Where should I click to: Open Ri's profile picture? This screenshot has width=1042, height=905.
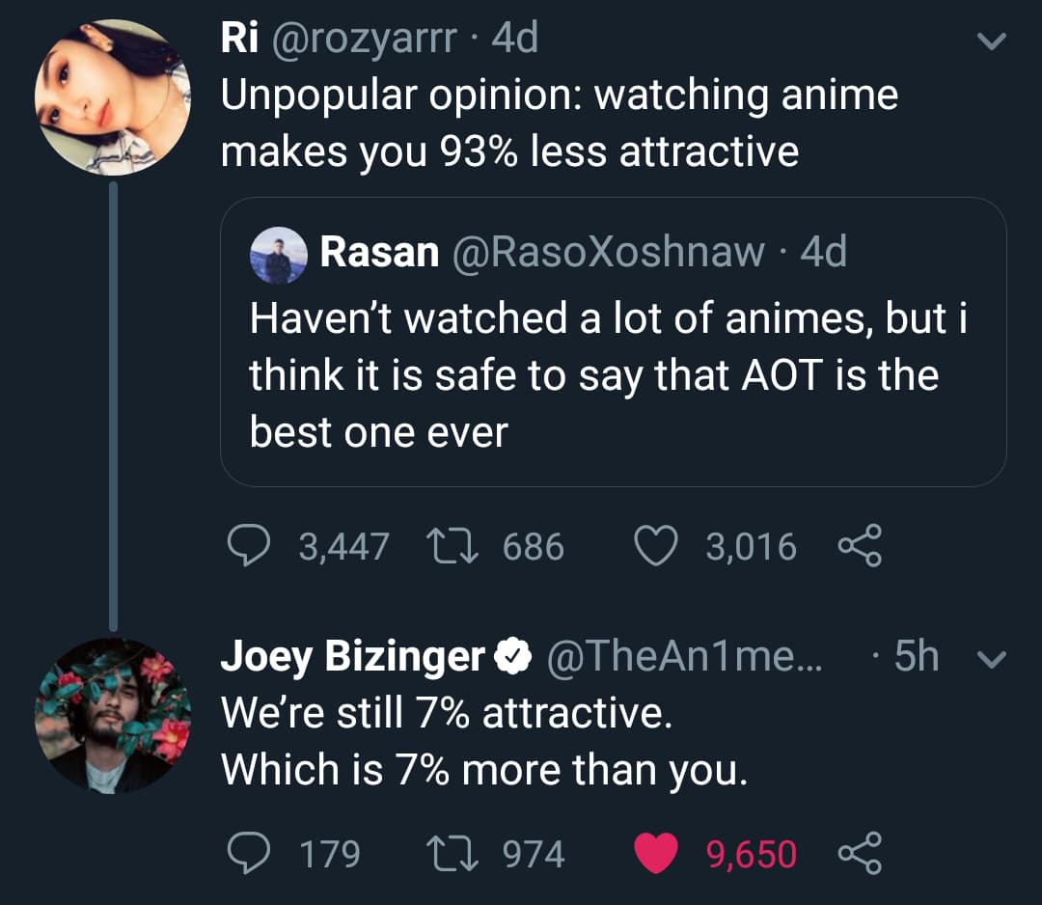tap(113, 96)
